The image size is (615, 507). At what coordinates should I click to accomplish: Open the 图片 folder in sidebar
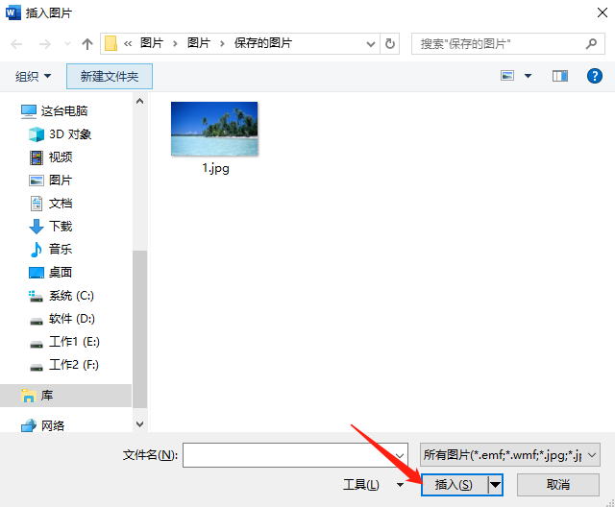point(61,181)
